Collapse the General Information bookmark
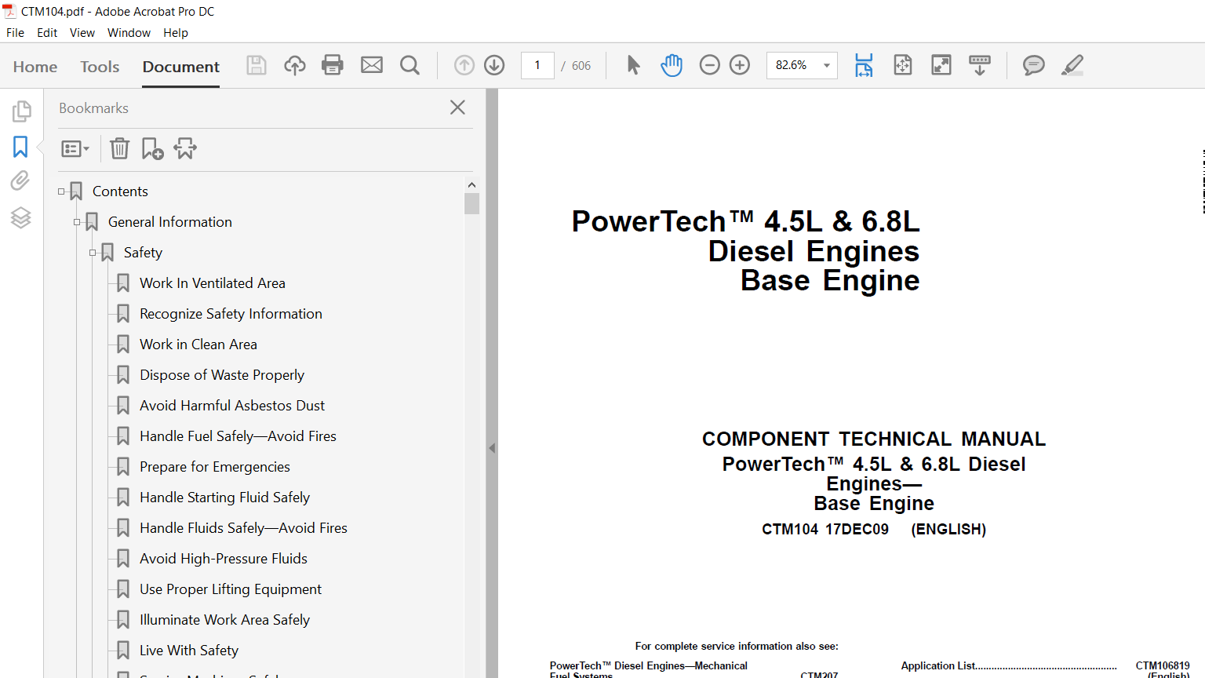1205x678 pixels. pyautogui.click(x=77, y=222)
